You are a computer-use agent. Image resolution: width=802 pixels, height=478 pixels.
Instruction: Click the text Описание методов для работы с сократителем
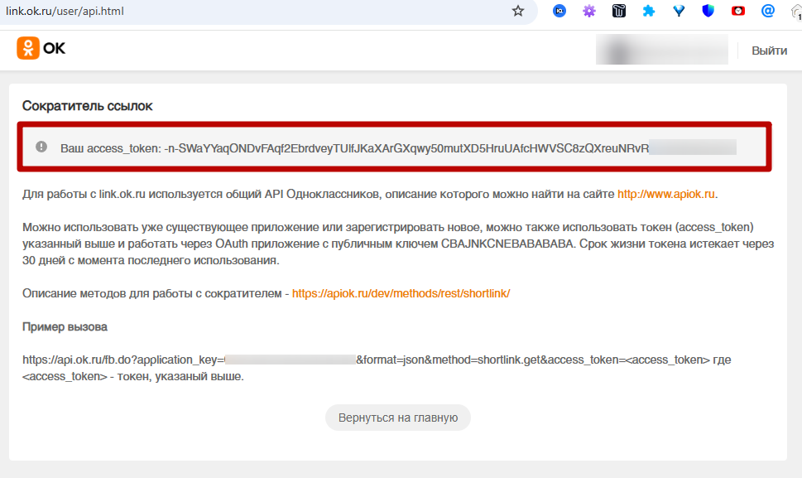click(152, 293)
